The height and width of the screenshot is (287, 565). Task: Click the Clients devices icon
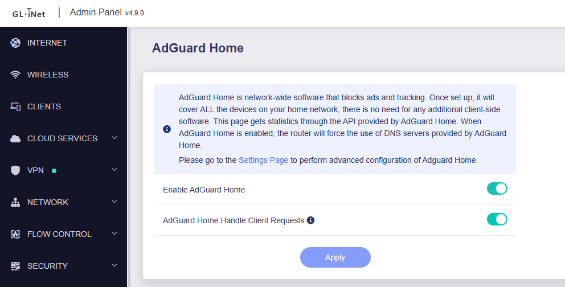(x=15, y=106)
